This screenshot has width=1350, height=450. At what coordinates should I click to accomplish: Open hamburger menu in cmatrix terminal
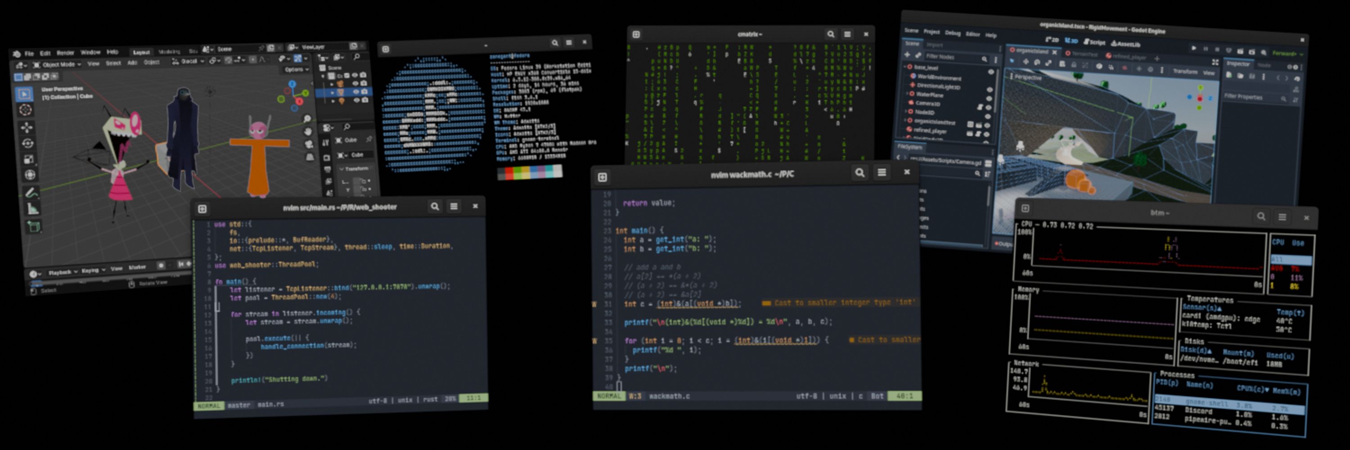pos(847,34)
